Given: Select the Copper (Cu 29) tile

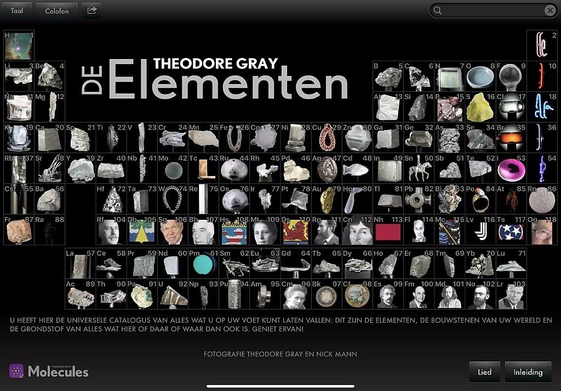Looking at the screenshot, I should click(x=327, y=137).
